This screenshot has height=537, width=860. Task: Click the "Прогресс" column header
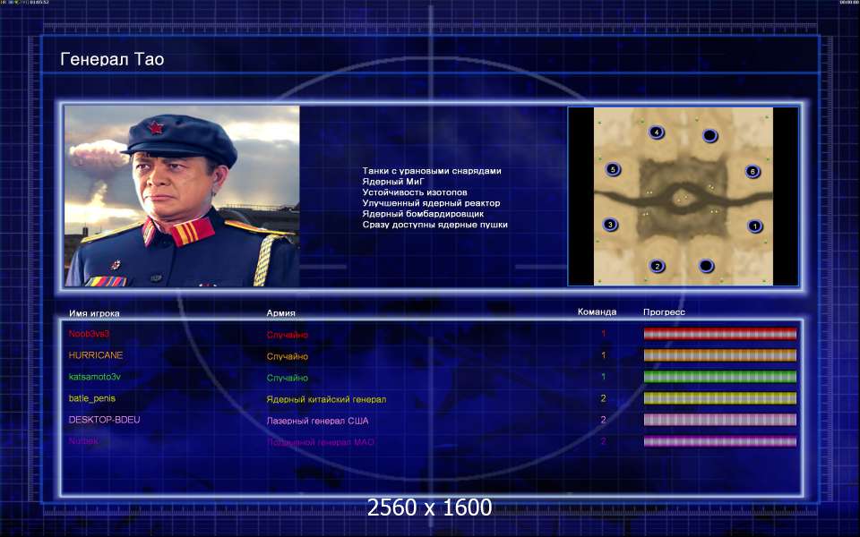pos(664,311)
